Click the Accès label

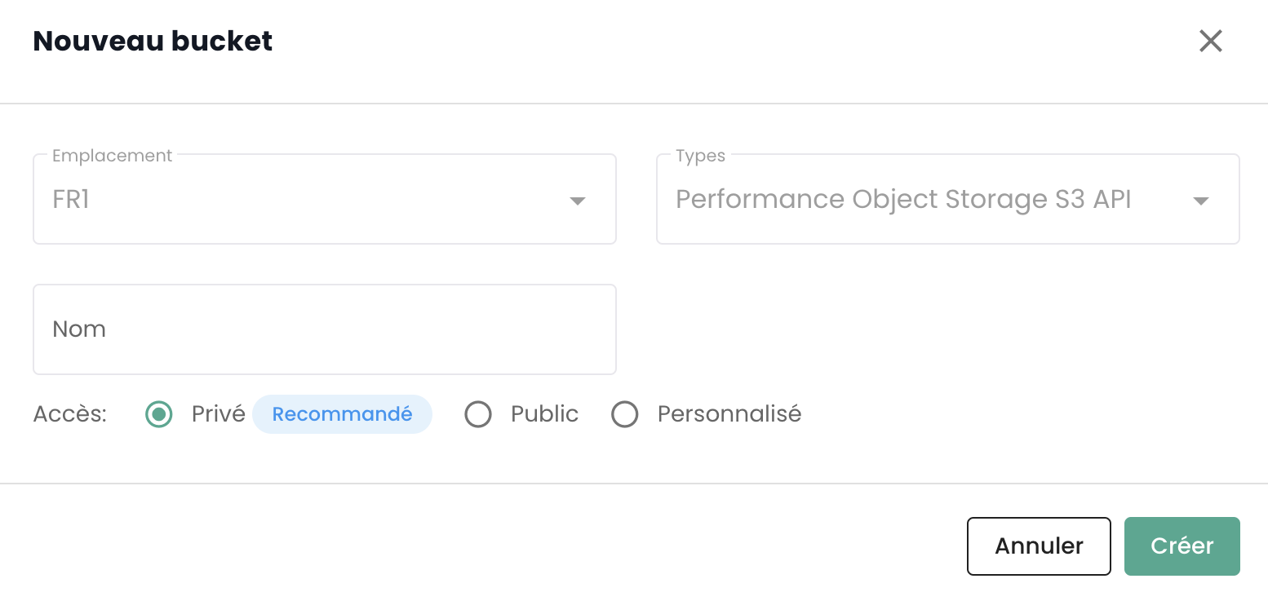click(x=70, y=414)
